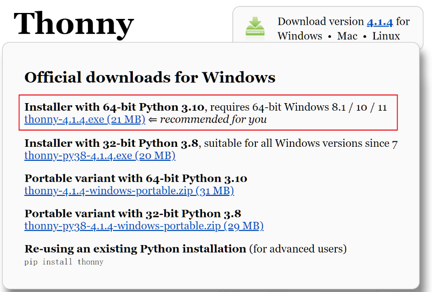Select Windows in the download box
The height and width of the screenshot is (292, 432).
pyautogui.click(x=300, y=36)
